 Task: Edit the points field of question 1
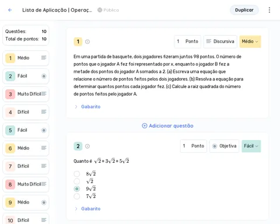point(187,41)
